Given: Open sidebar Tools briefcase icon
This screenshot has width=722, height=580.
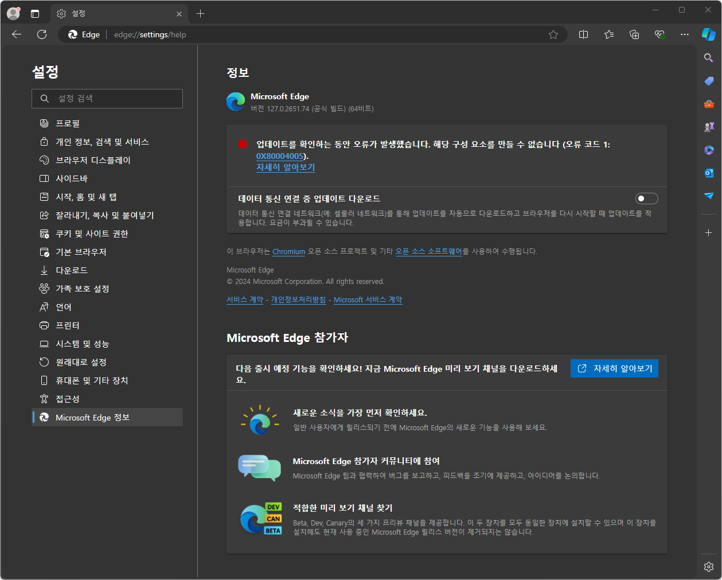Looking at the screenshot, I should pos(709,104).
